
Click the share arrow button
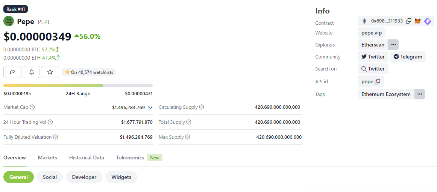[12, 72]
